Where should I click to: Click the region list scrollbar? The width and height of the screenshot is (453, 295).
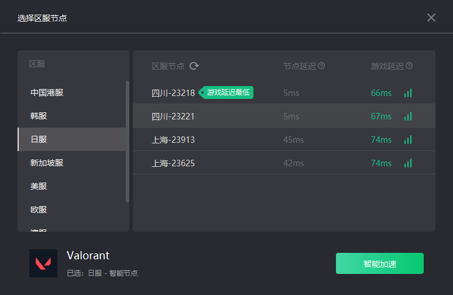click(x=128, y=142)
